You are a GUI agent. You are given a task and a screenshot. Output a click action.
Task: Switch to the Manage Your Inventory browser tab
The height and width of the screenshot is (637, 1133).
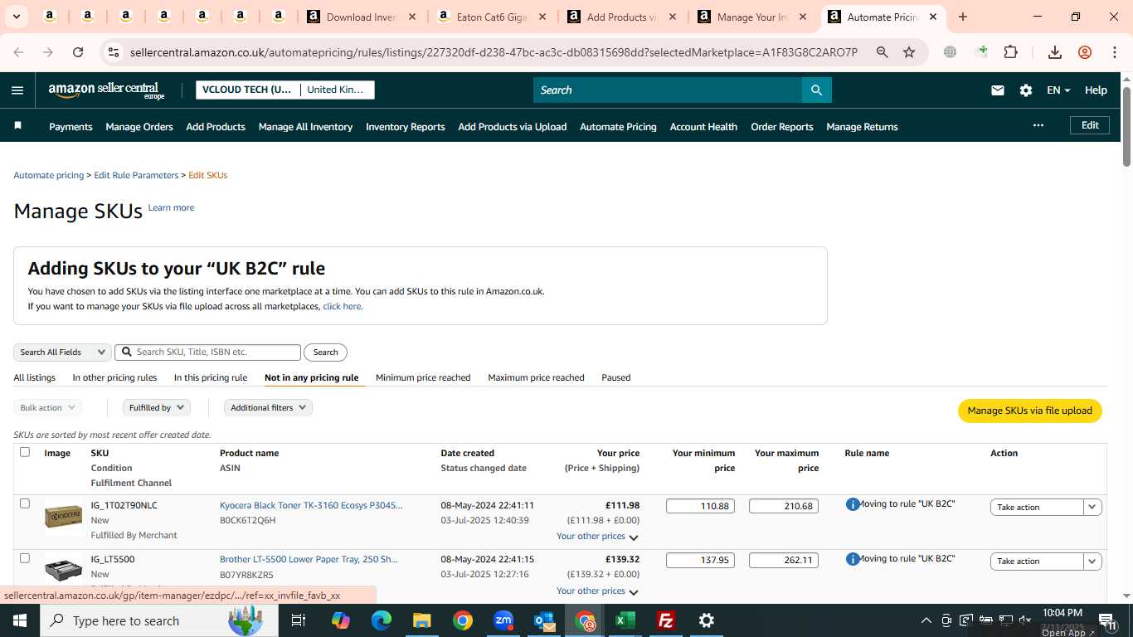(x=753, y=17)
